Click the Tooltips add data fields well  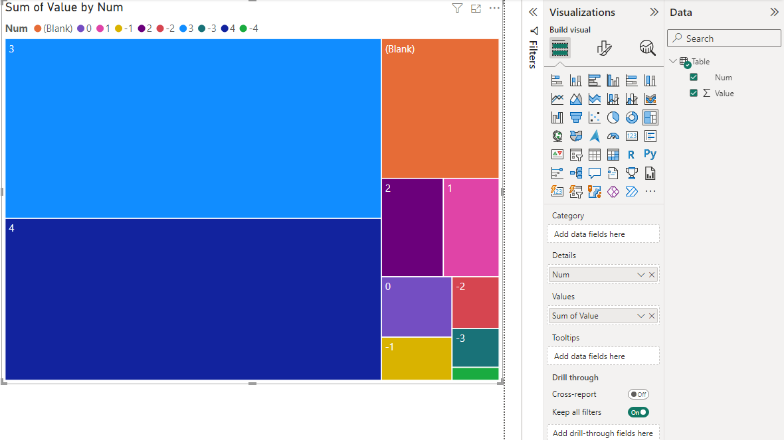tap(603, 356)
